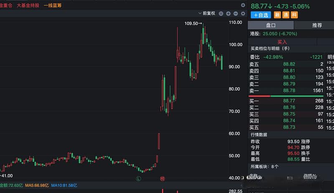The height and width of the screenshot is (193, 334).
Task: Select 卖四 price 88.81 row
Action: (x=286, y=71)
